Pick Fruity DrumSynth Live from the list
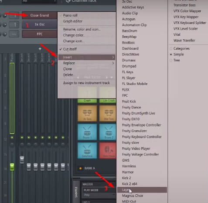Image resolution: width=208 pixels, height=203 pixels. (x=139, y=113)
